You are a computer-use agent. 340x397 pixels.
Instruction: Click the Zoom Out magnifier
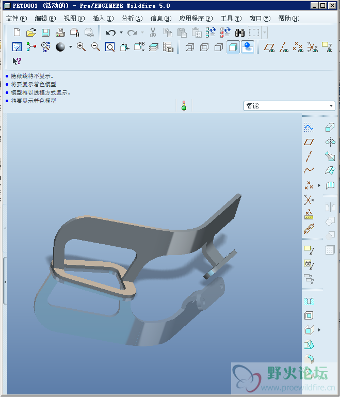tap(95, 47)
